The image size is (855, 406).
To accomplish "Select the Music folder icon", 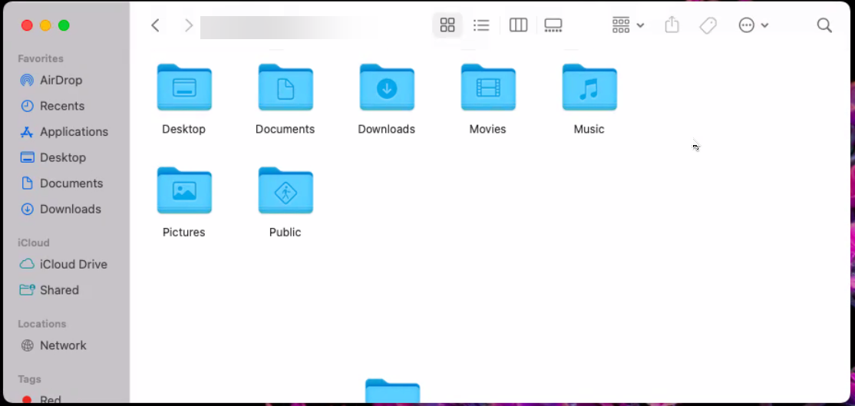I will 589,88.
